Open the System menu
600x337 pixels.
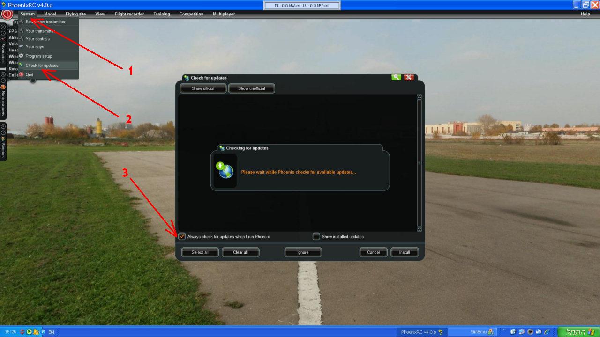pyautogui.click(x=28, y=14)
